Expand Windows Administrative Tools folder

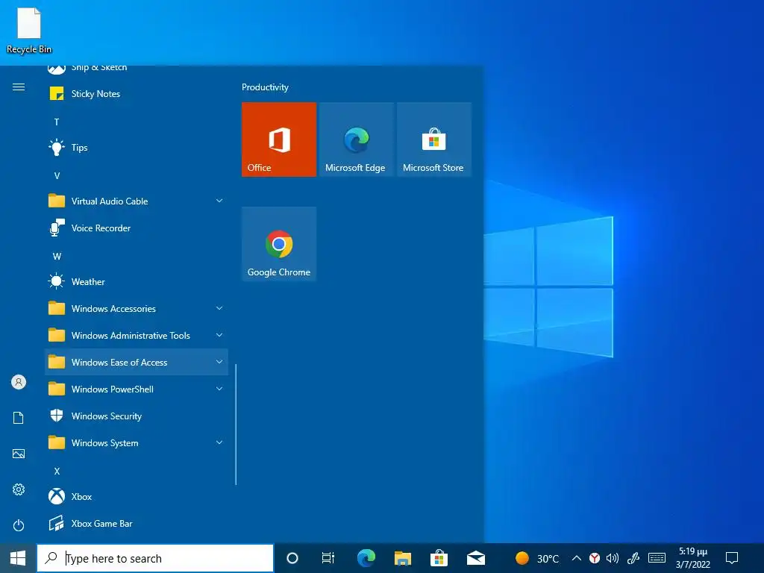click(x=136, y=335)
